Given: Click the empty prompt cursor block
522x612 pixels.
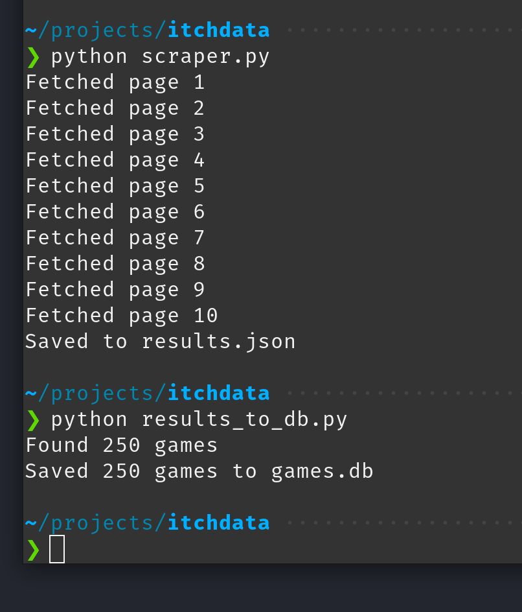Looking at the screenshot, I should point(57,549).
